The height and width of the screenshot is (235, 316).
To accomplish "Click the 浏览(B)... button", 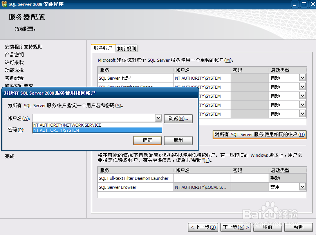I will pos(178,118).
